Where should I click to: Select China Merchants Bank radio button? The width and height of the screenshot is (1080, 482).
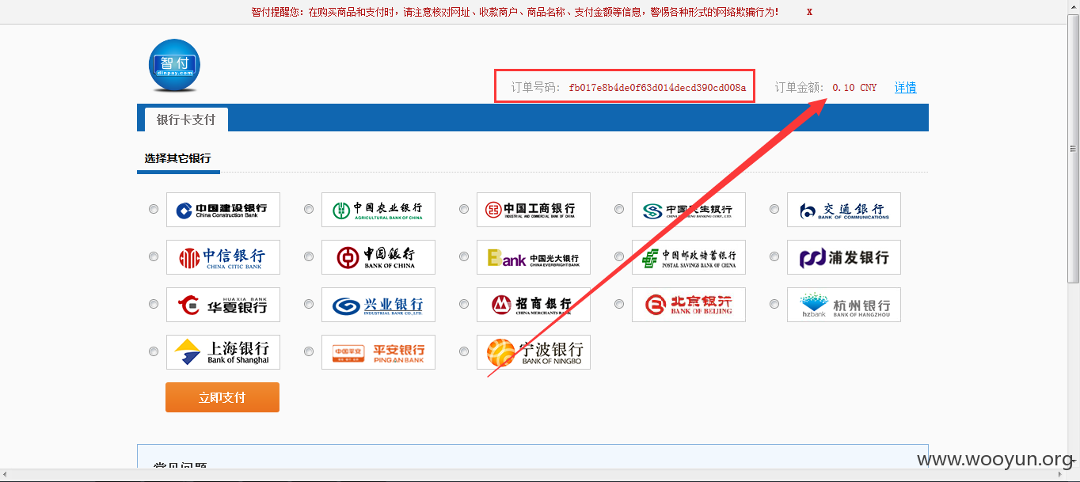click(464, 305)
